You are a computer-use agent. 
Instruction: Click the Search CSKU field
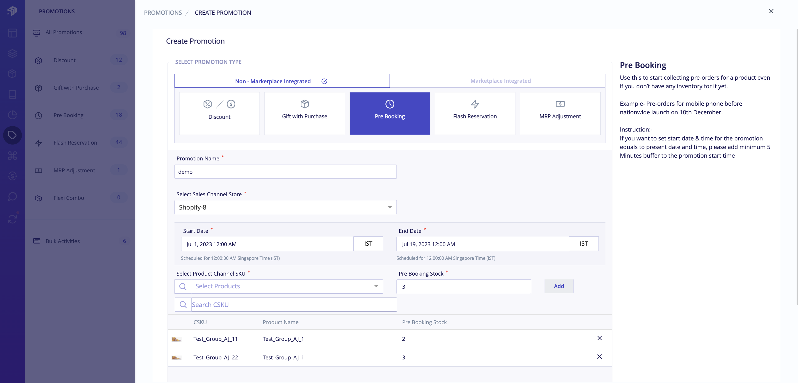pyautogui.click(x=294, y=305)
